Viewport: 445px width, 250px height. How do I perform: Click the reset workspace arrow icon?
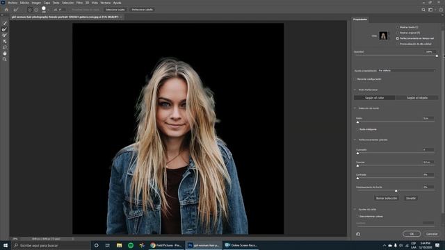(358, 234)
